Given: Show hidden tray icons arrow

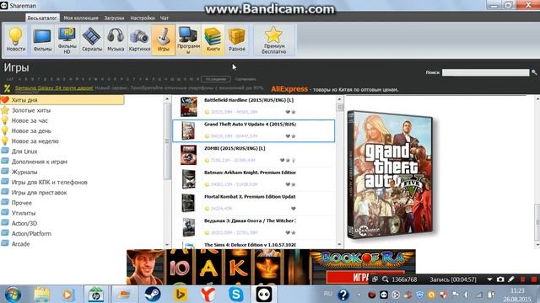Looking at the screenshot, I should pos(359,295).
